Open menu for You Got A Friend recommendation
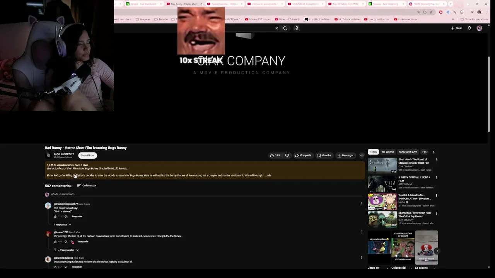The width and height of the screenshot is (495, 278). tap(437, 195)
